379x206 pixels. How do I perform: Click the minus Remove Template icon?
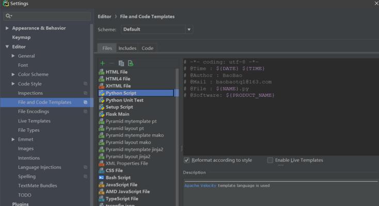click(x=112, y=63)
